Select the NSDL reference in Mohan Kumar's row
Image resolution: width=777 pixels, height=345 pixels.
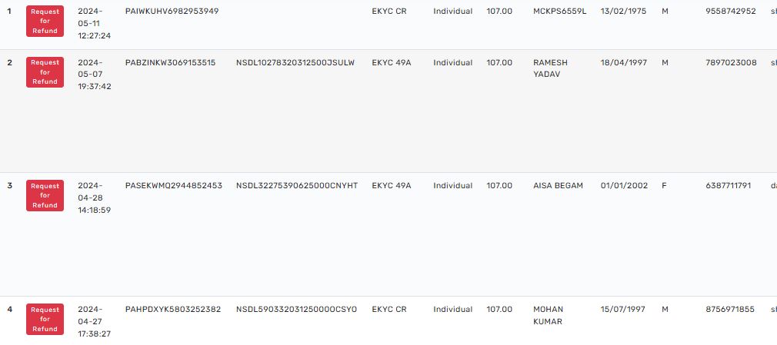(x=296, y=310)
